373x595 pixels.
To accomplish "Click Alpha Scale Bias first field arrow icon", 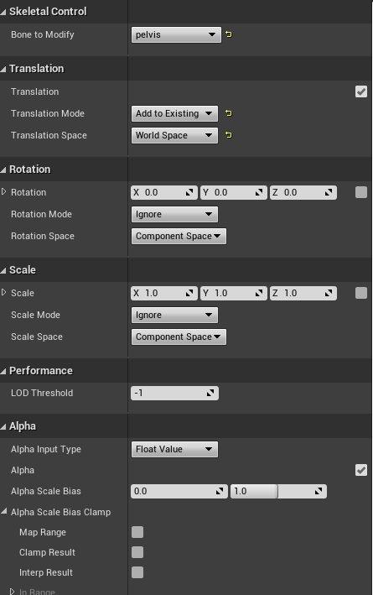I will point(220,491).
